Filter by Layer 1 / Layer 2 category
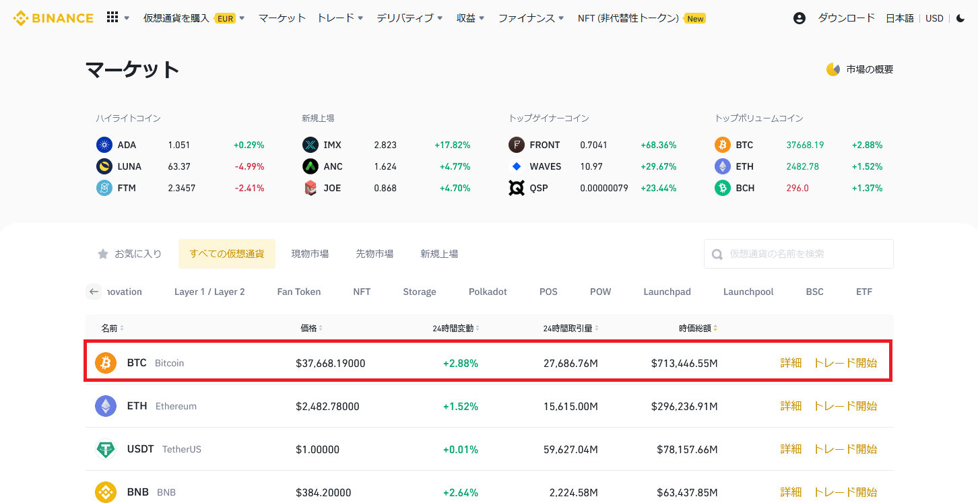Viewport: 978px width, 503px height. point(209,292)
